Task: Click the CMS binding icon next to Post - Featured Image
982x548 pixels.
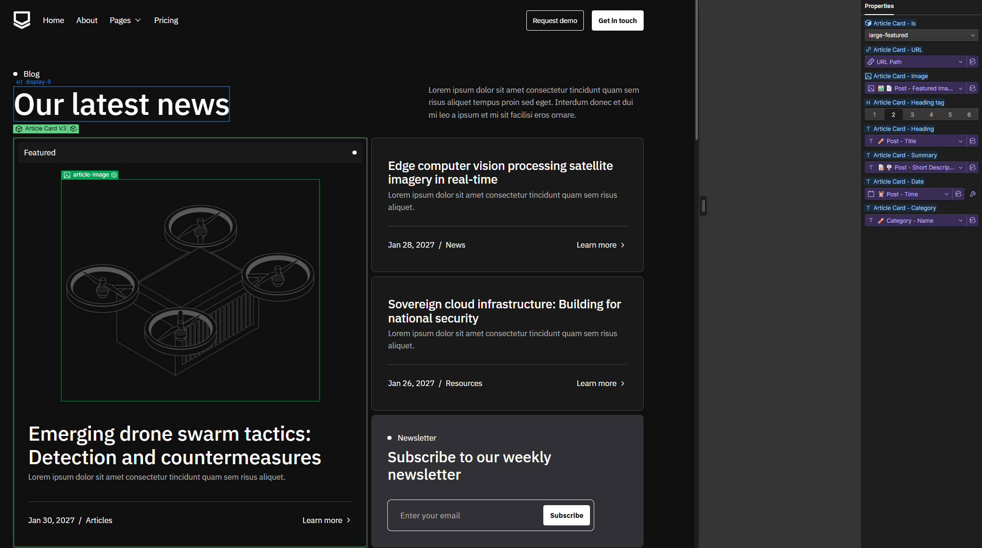Action: 973,89
